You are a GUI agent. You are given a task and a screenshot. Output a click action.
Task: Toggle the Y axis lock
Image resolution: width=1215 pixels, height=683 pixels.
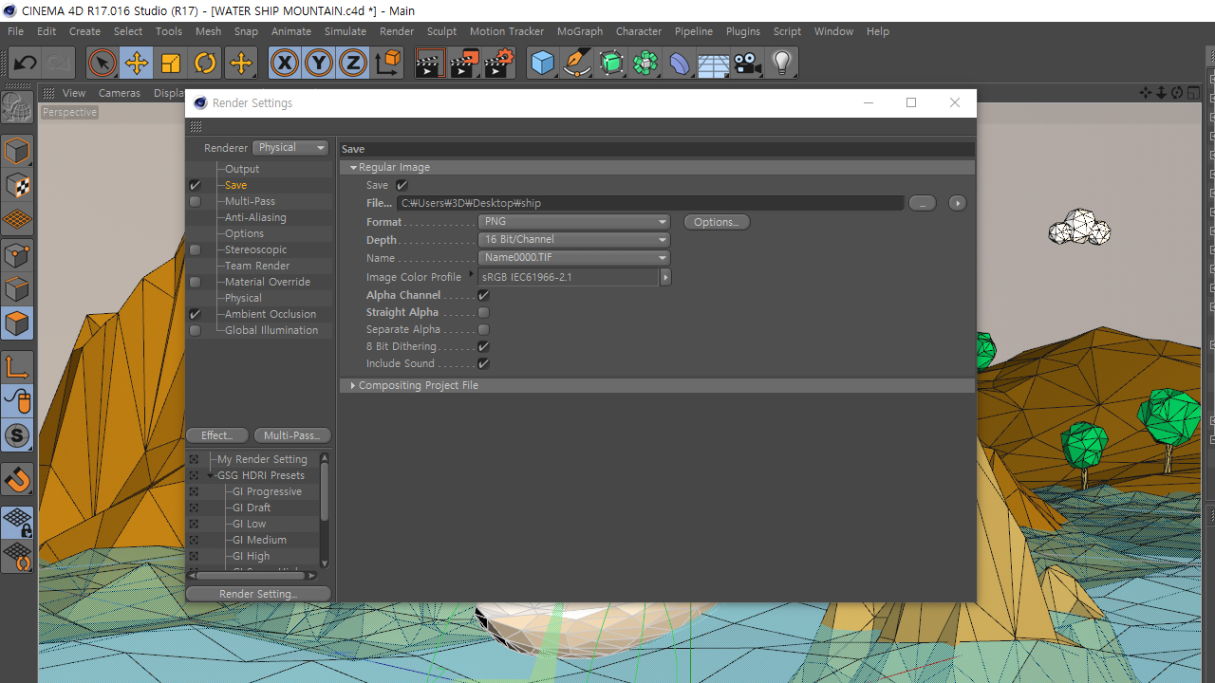pos(319,64)
